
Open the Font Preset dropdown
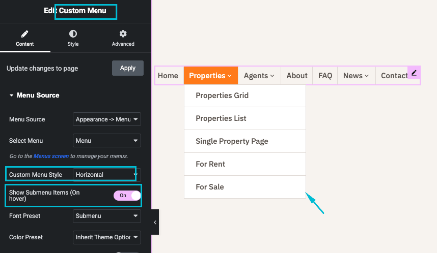(106, 216)
